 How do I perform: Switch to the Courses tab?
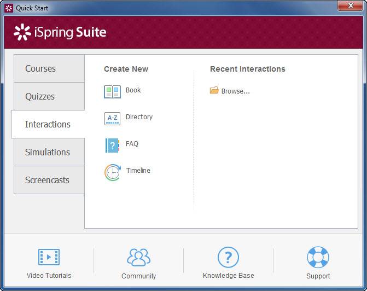49,68
